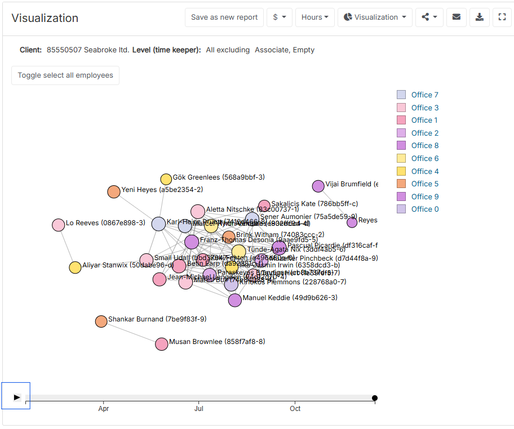
Task: Click the Jul tick on the timeline
Action: pyautogui.click(x=198, y=408)
